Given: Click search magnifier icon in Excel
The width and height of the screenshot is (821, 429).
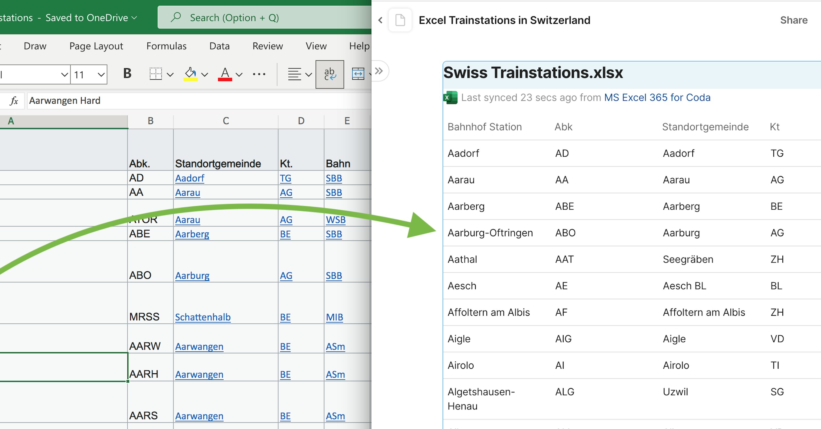Looking at the screenshot, I should click(176, 17).
